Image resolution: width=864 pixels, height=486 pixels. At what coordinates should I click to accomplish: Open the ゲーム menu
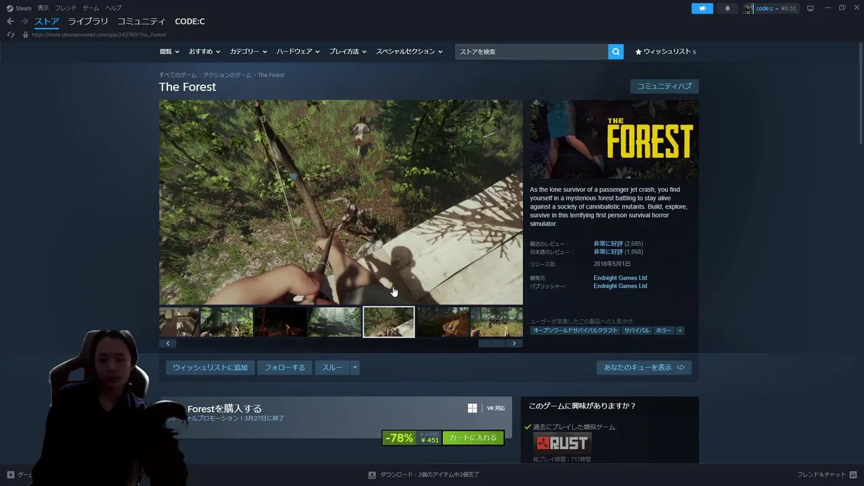coord(91,8)
